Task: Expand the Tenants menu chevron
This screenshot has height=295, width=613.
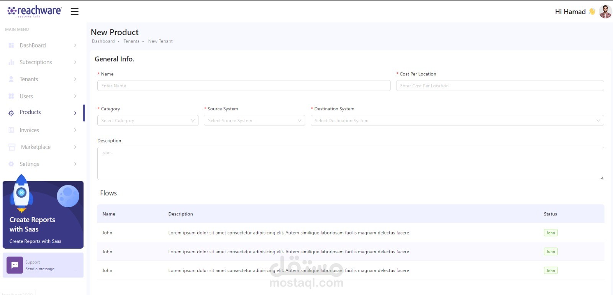Action: pyautogui.click(x=75, y=79)
